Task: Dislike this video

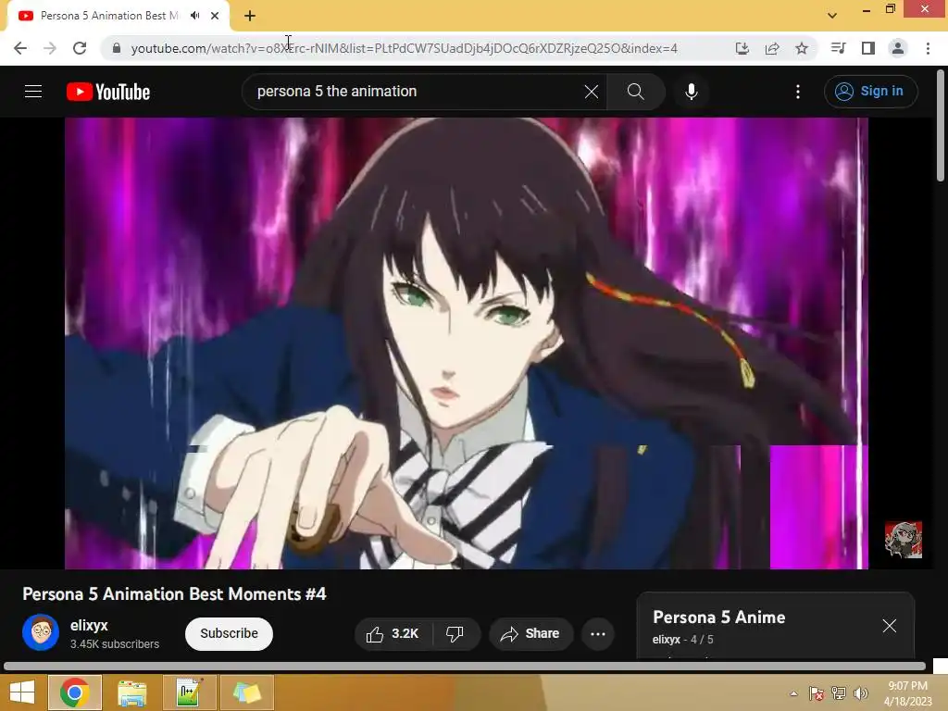Action: pos(455,633)
